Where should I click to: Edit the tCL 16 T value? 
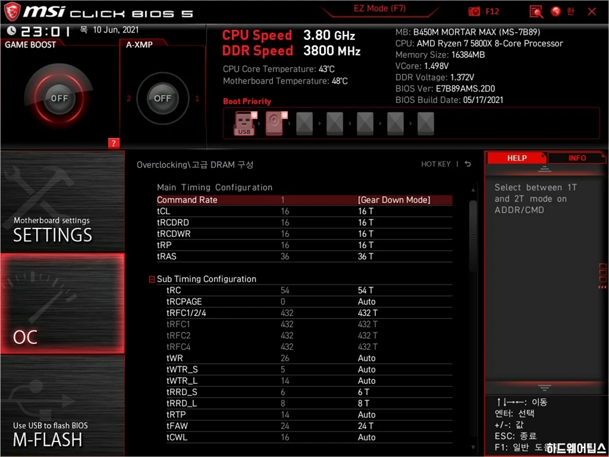366,211
